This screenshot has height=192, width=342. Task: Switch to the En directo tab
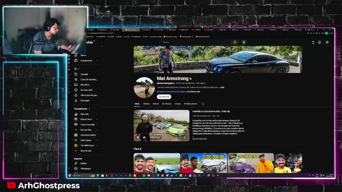[167, 104]
